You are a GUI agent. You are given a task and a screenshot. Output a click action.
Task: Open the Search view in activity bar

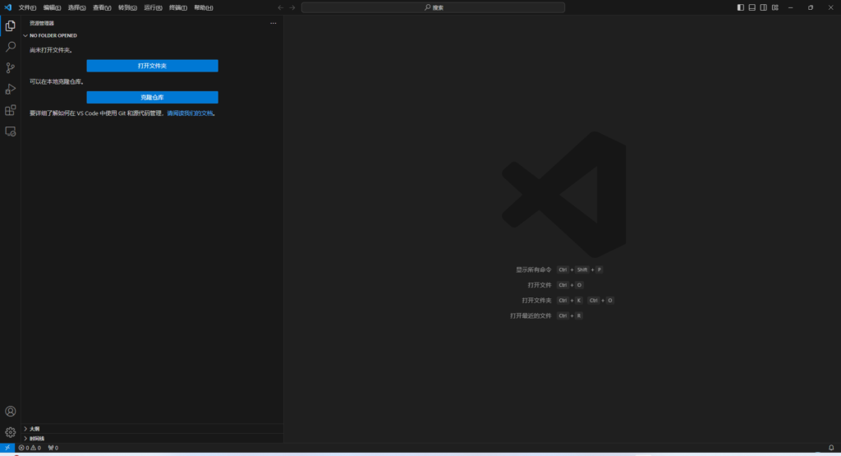point(11,47)
